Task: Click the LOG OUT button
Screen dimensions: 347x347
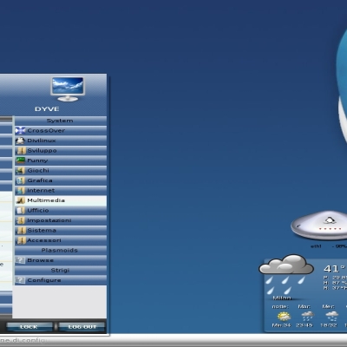Action: coord(82,327)
